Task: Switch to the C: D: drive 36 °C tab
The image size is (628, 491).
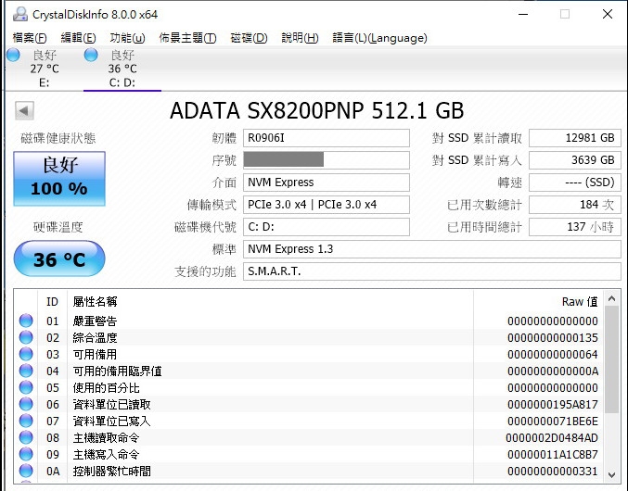Action: pyautogui.click(x=122, y=69)
